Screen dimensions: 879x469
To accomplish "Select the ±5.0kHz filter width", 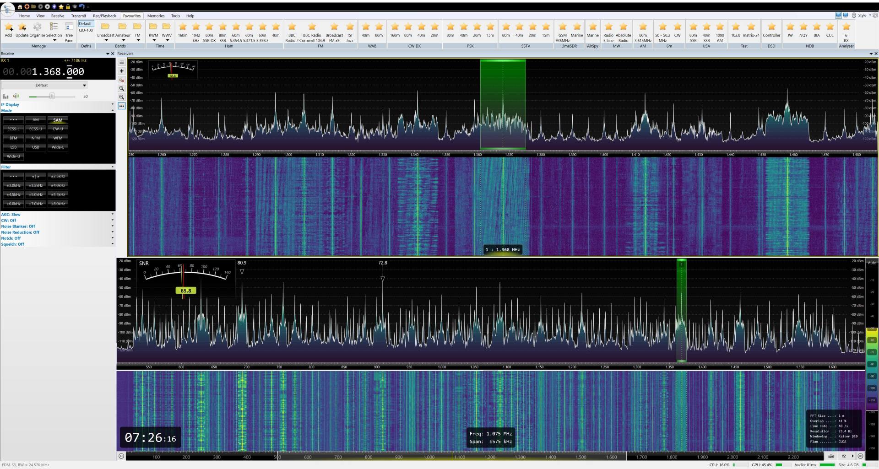I will (36, 194).
